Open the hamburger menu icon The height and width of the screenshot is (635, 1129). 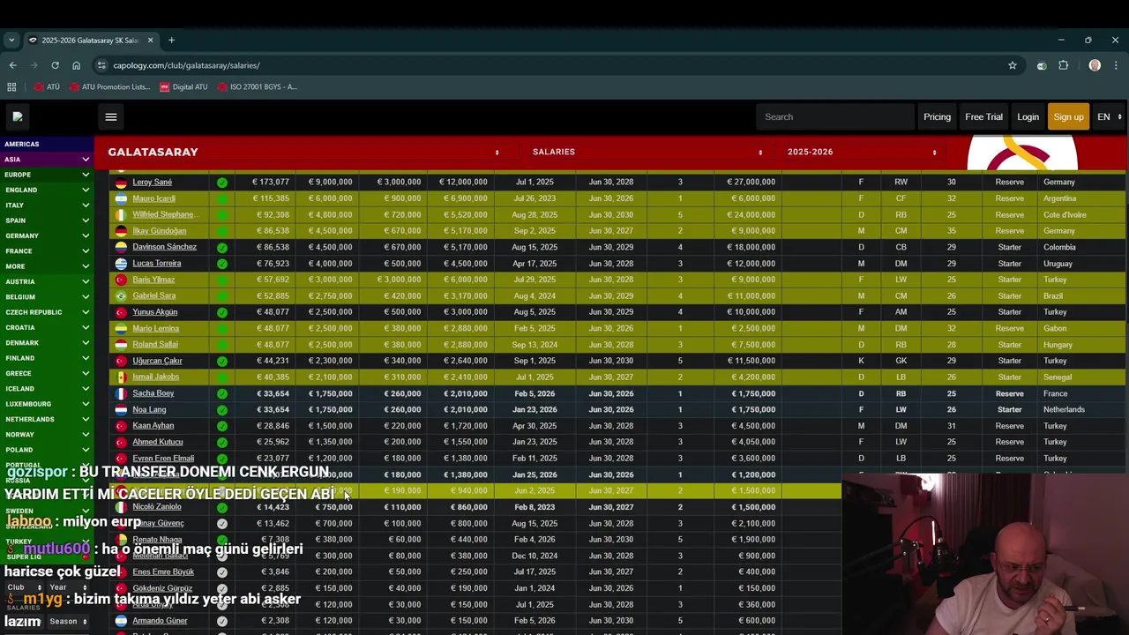point(110,116)
